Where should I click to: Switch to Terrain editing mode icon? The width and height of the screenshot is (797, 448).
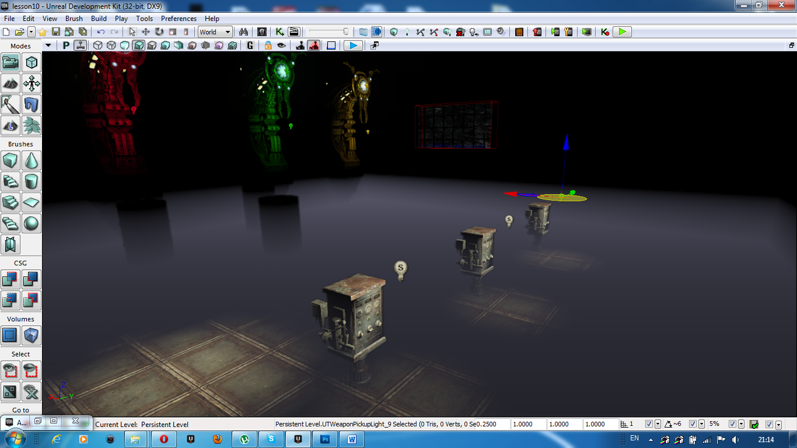pyautogui.click(x=11, y=83)
